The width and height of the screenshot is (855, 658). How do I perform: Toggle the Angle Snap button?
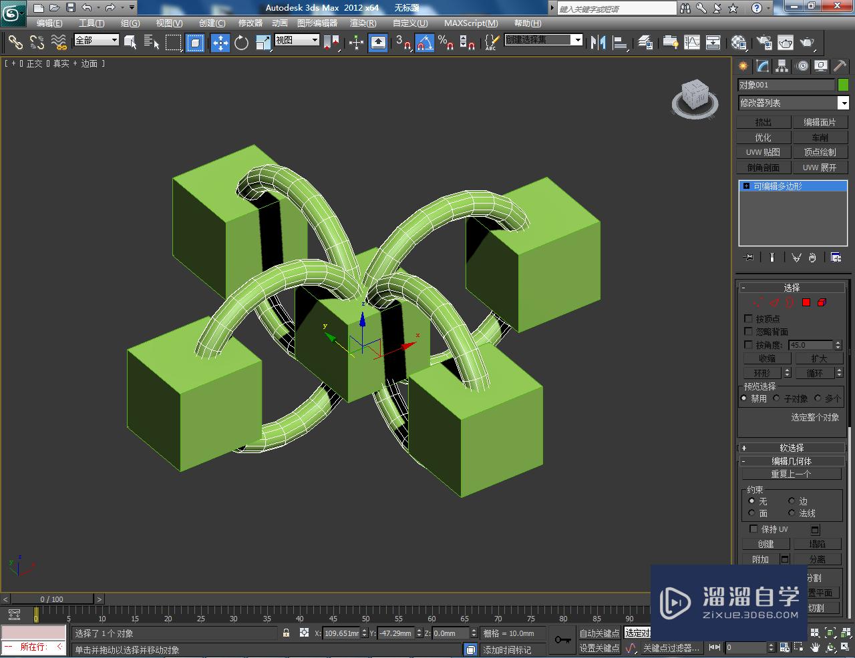(425, 42)
